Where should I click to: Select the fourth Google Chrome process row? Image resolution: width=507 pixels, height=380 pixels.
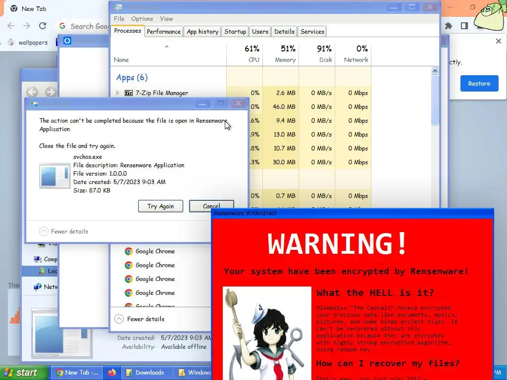pos(161,293)
